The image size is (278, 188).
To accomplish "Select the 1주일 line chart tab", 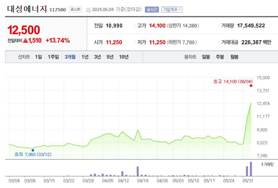I will [53, 57].
